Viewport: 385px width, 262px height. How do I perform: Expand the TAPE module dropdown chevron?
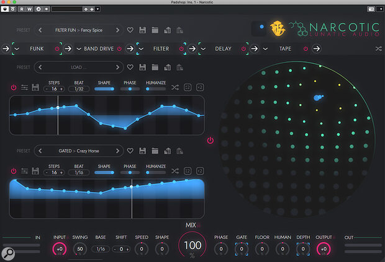tap(265, 49)
